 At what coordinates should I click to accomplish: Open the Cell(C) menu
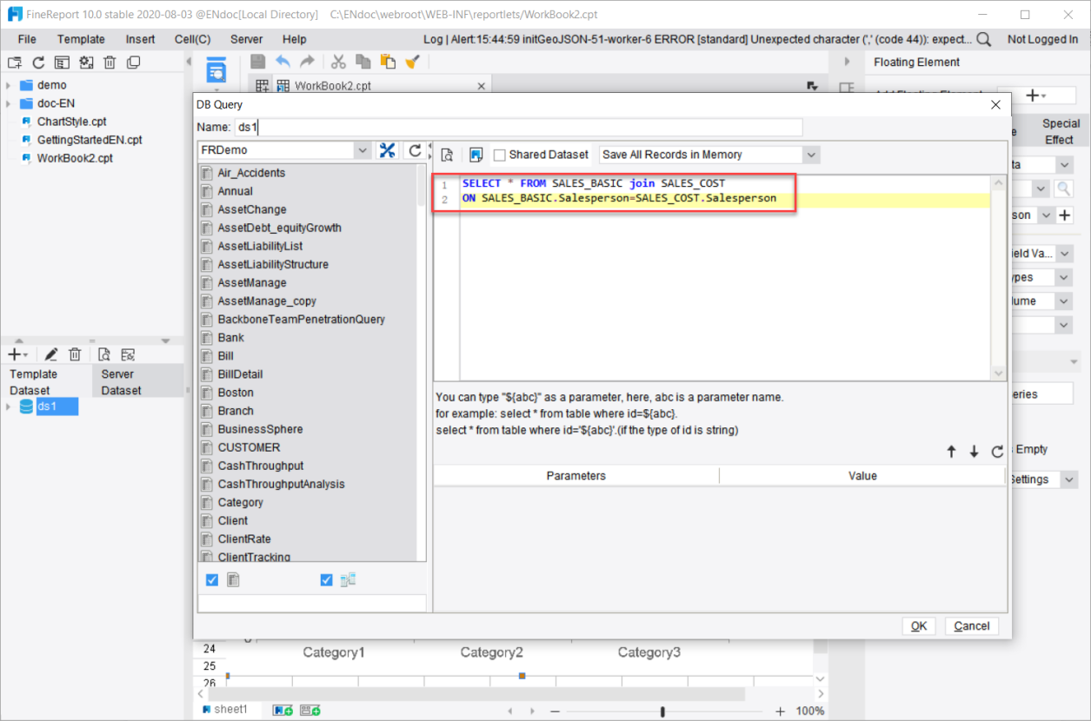coord(192,39)
